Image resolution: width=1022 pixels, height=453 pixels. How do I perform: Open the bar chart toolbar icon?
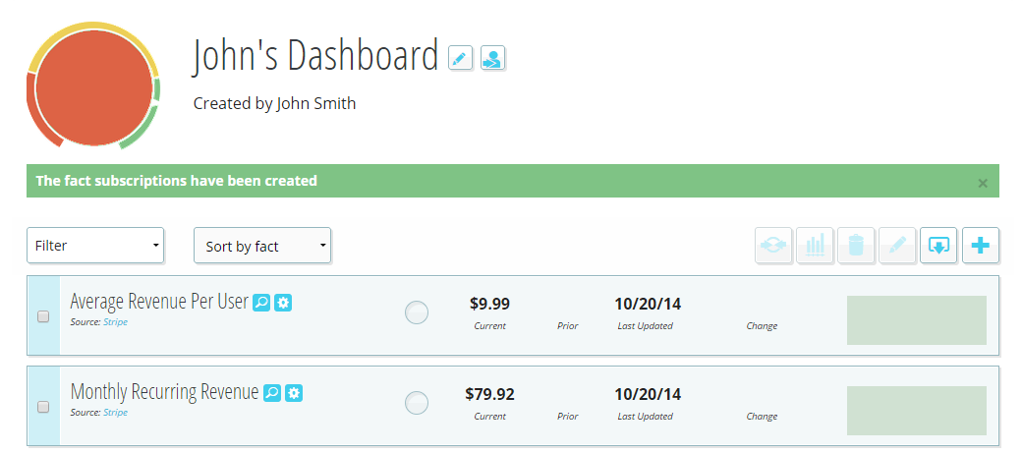(815, 245)
